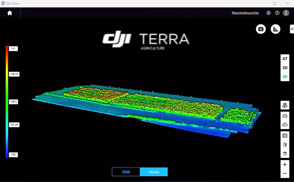Click the user account avatar
This screenshot has width=294, height=182.
click(286, 13)
